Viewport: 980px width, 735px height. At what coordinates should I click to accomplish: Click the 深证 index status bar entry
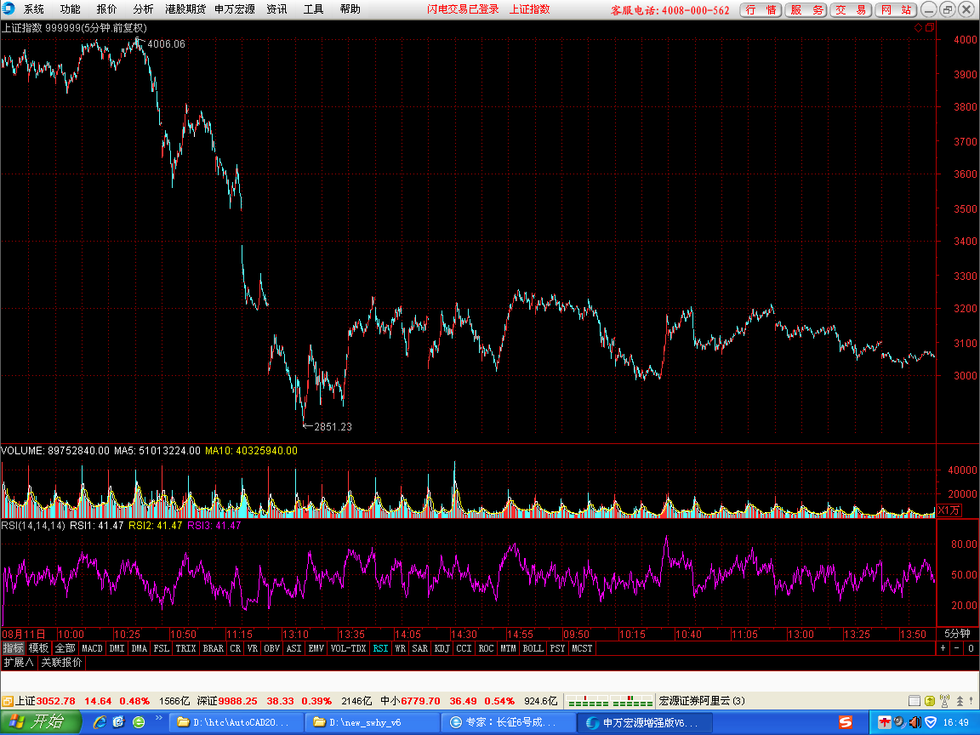point(284,701)
